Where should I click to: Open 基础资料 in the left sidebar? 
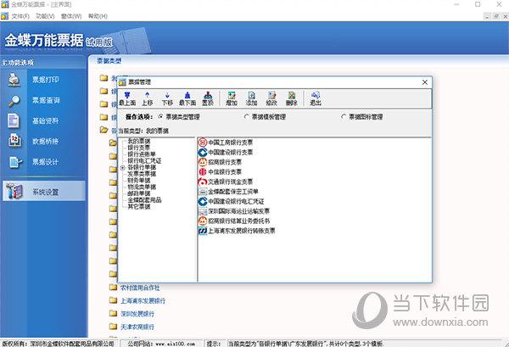(x=44, y=120)
